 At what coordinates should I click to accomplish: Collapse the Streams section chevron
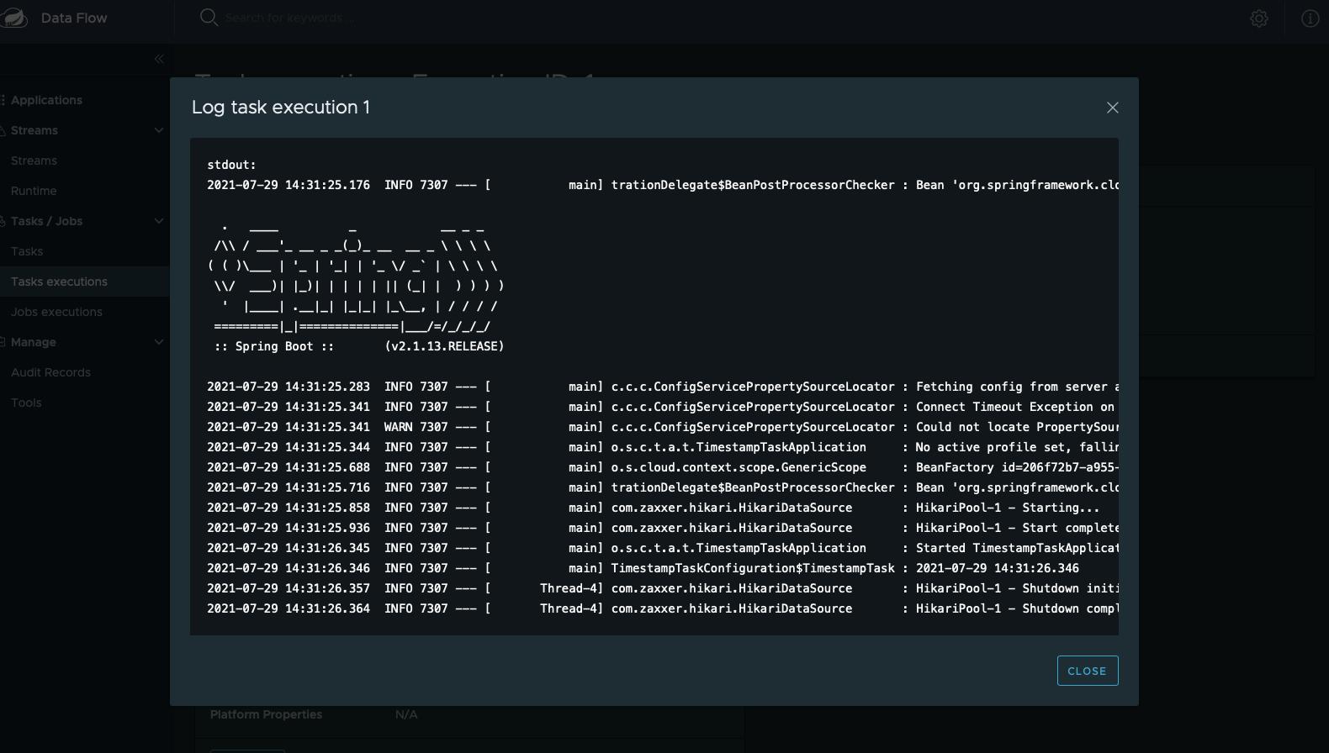coord(158,130)
